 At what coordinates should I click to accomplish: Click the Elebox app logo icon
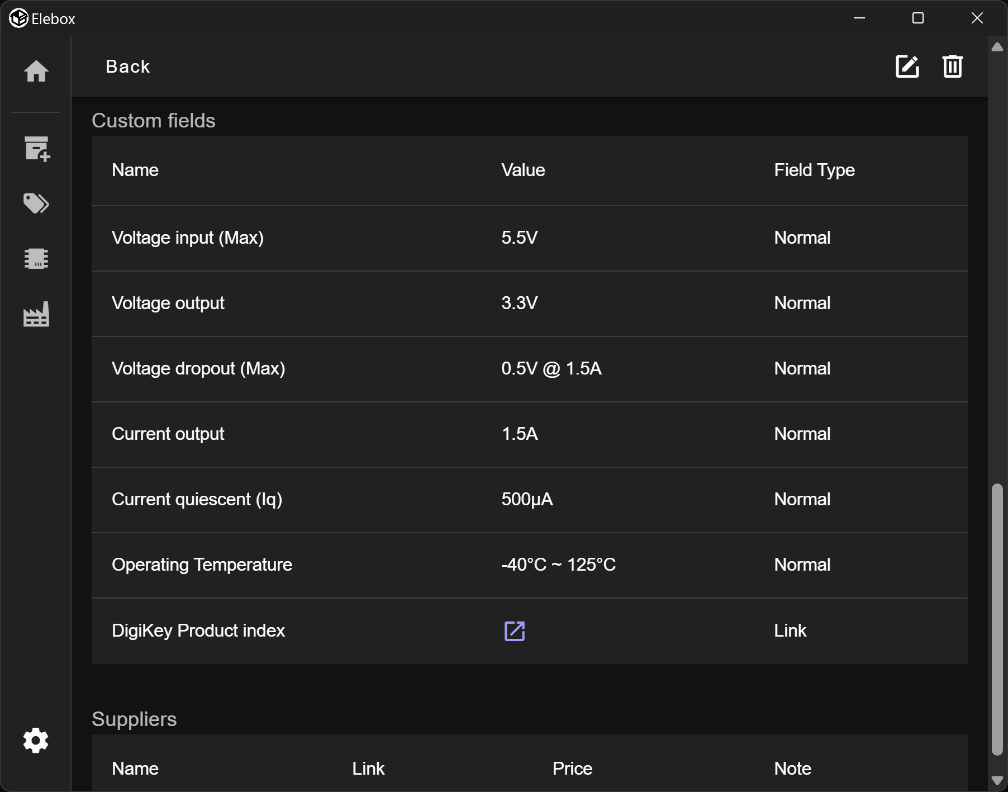pyautogui.click(x=18, y=18)
